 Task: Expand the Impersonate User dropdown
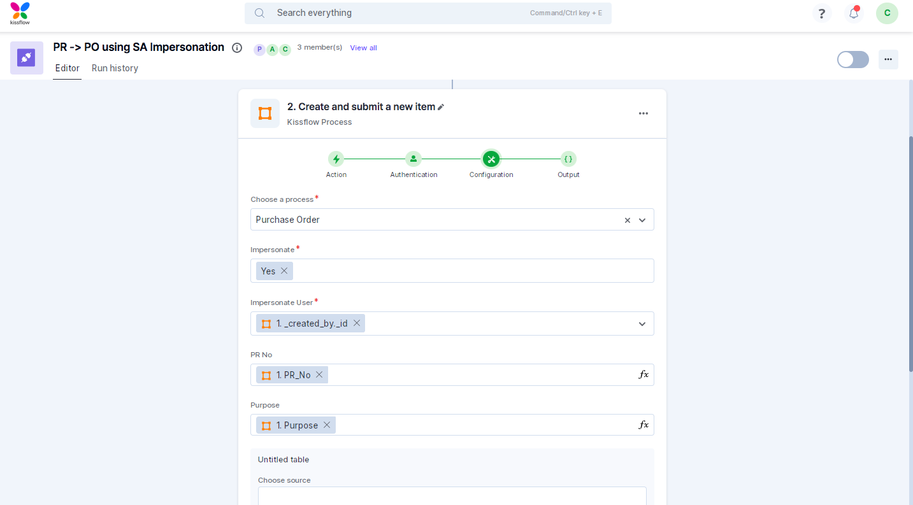point(642,324)
